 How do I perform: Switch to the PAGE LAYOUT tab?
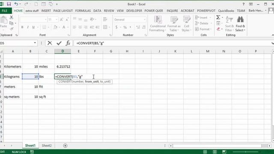63,11
